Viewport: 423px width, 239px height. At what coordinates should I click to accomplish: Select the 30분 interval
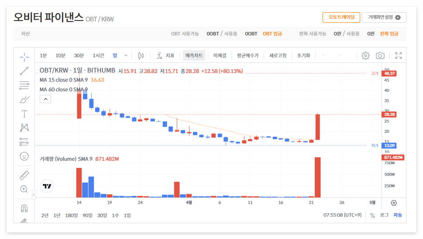pyautogui.click(x=79, y=55)
